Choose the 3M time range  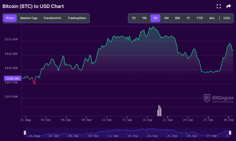(x=166, y=18)
